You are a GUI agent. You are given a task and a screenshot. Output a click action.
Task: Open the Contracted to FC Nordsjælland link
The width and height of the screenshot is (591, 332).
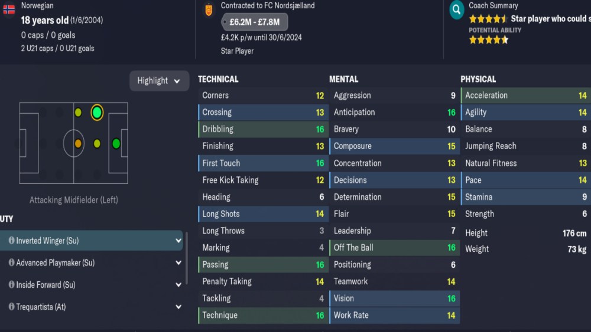(x=268, y=5)
